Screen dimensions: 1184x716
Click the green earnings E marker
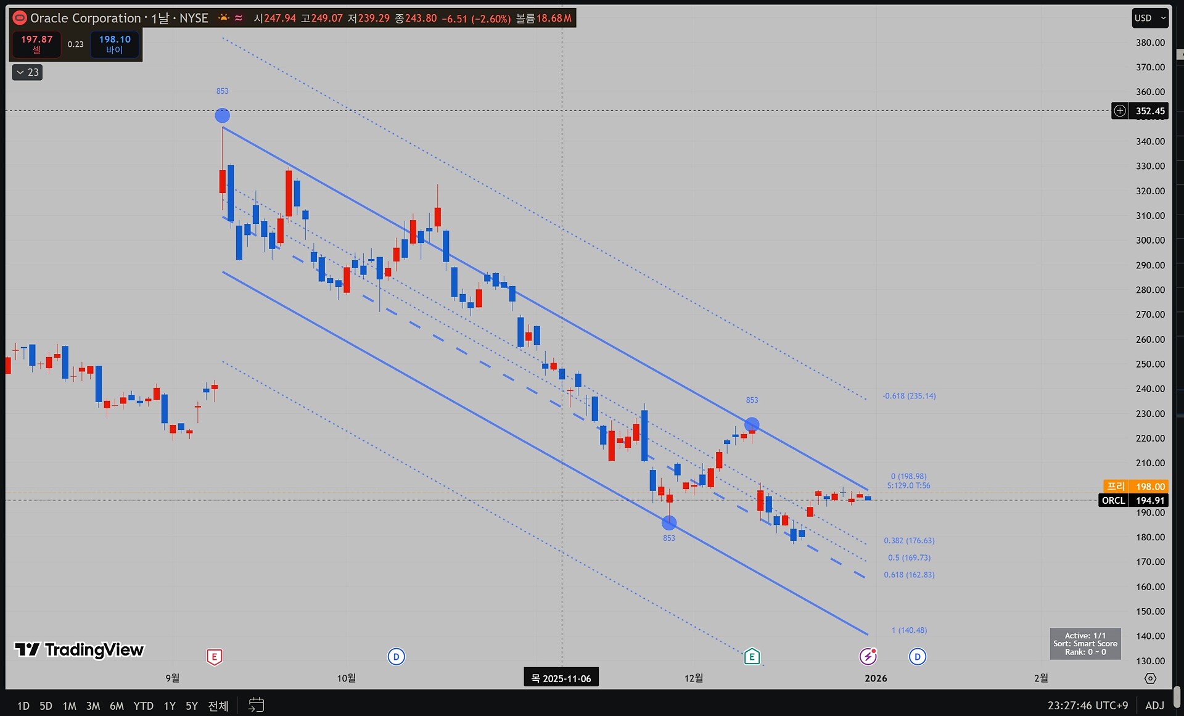point(751,657)
